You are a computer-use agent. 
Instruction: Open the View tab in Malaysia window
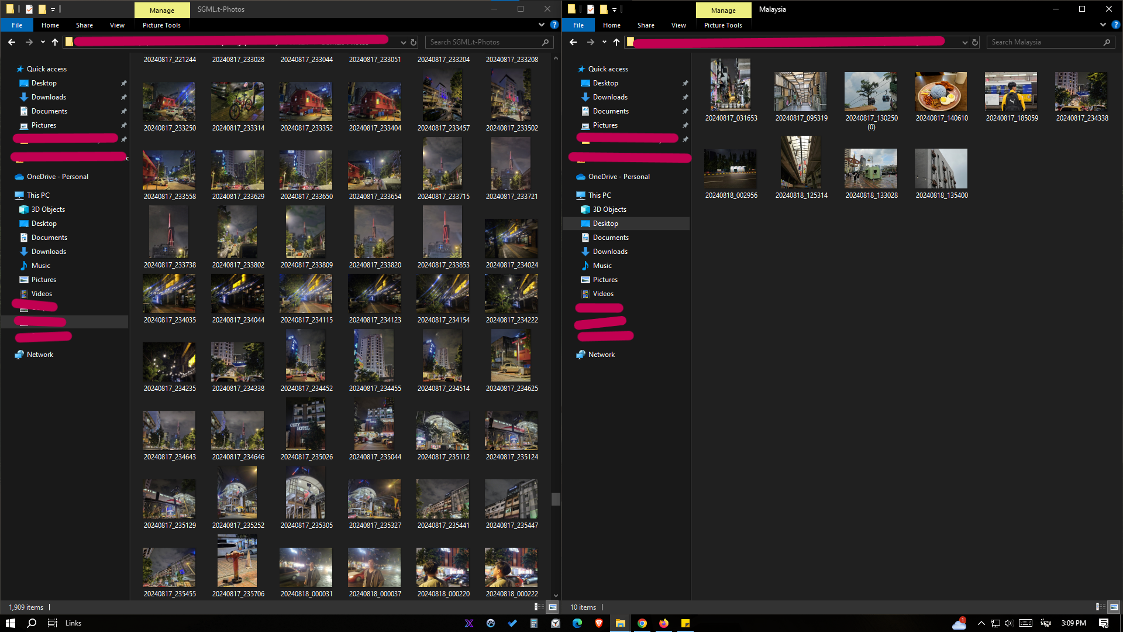tap(678, 25)
